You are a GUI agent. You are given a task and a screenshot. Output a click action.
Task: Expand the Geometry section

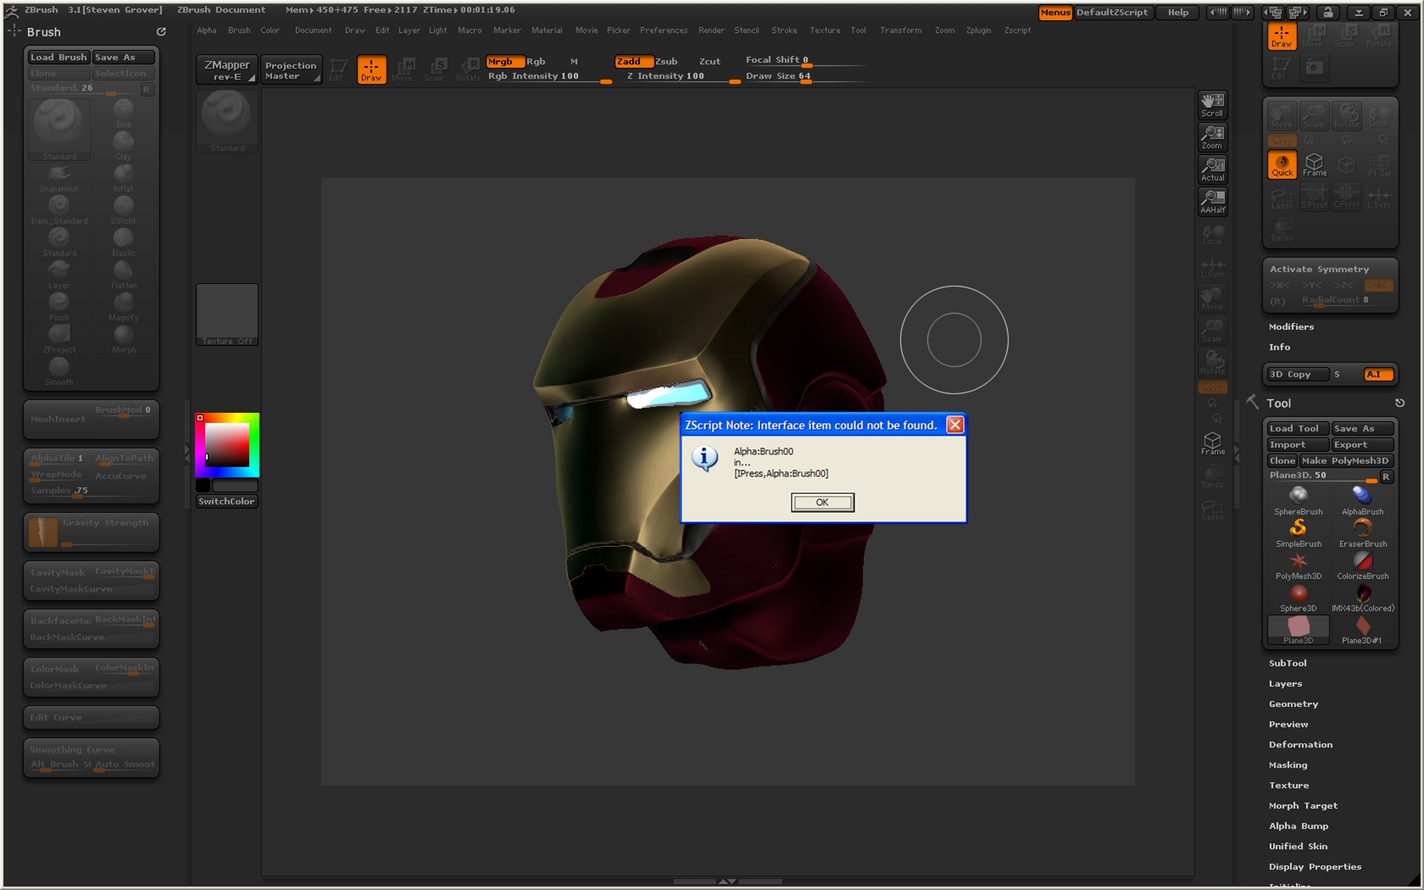tap(1293, 704)
